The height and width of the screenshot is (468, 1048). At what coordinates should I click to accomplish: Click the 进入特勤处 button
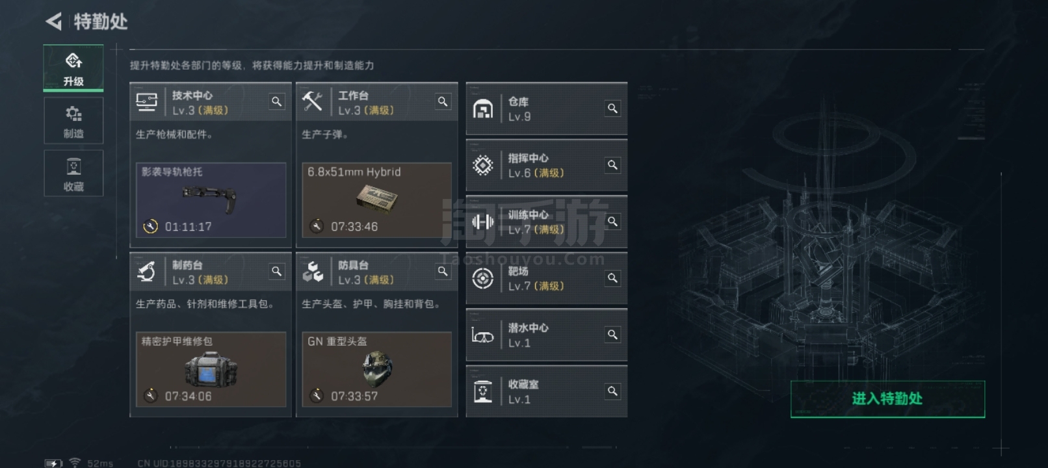pyautogui.click(x=887, y=399)
